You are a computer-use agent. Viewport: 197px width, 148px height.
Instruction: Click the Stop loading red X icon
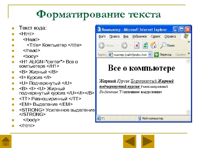137,45
